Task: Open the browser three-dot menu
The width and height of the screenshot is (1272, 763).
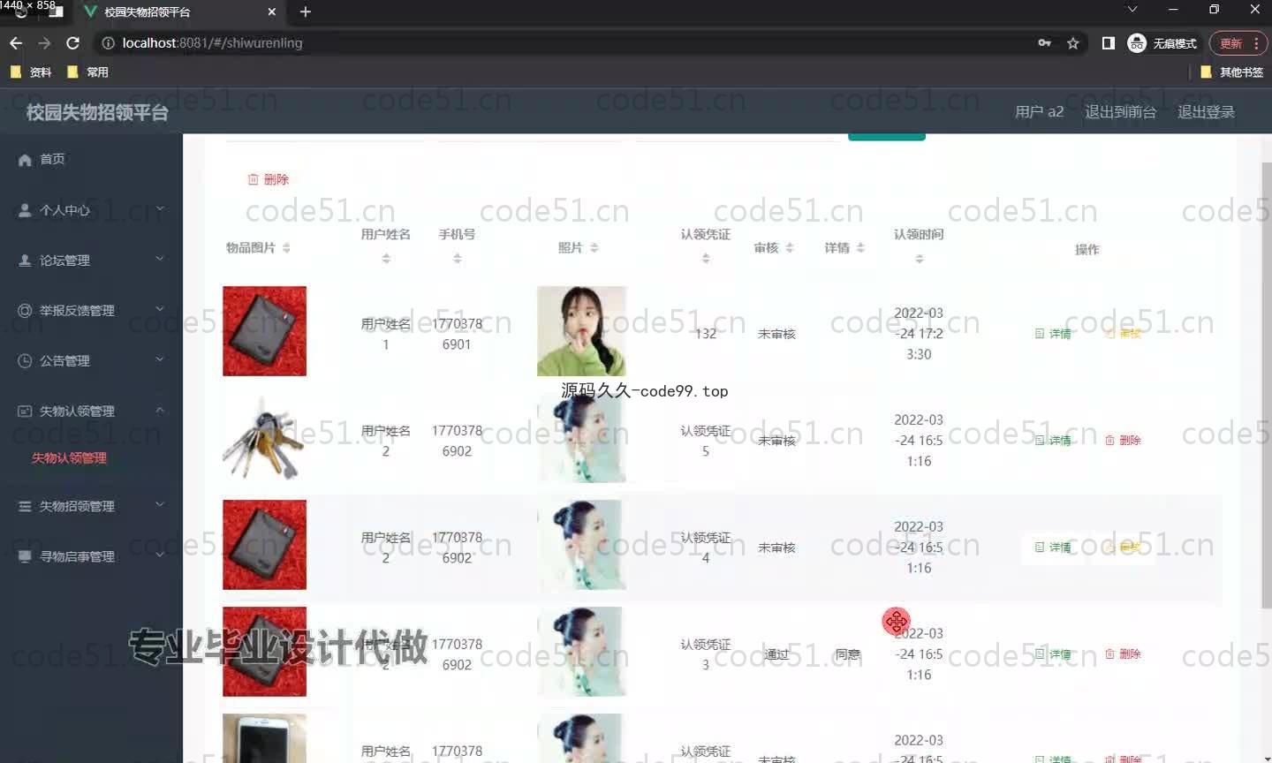Action: pyautogui.click(x=1256, y=43)
